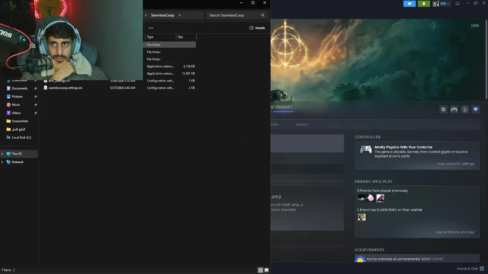
Task: Click the Music folder icon
Action: (x=9, y=105)
